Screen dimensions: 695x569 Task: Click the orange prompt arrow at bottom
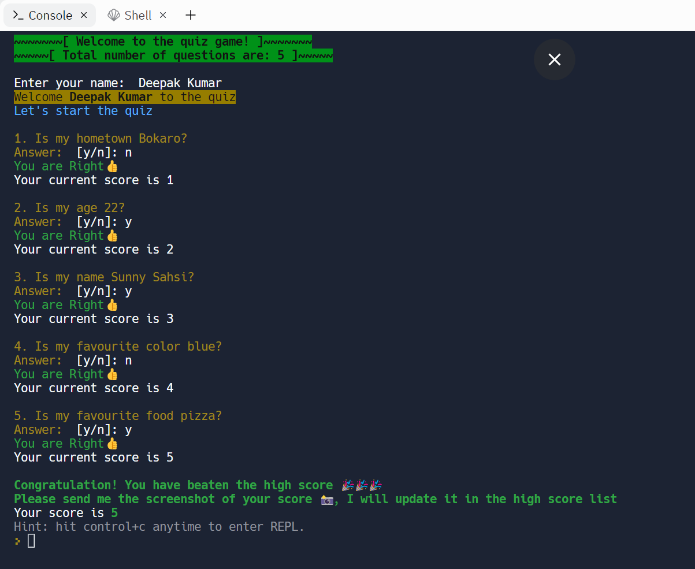click(17, 541)
